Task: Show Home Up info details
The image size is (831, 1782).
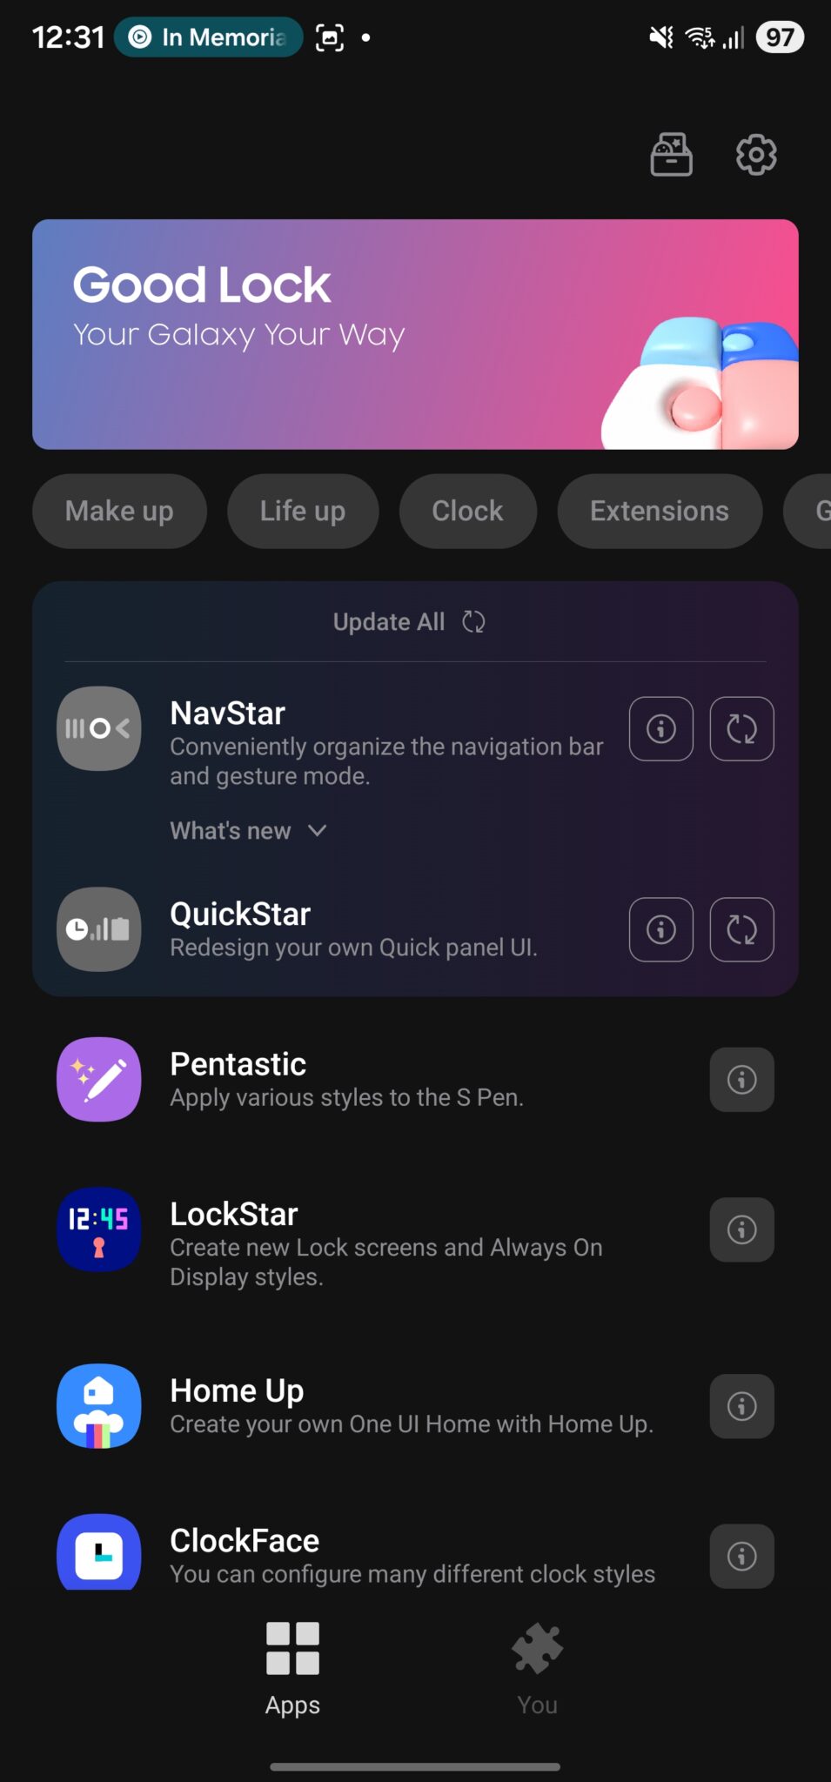Action: click(x=741, y=1406)
